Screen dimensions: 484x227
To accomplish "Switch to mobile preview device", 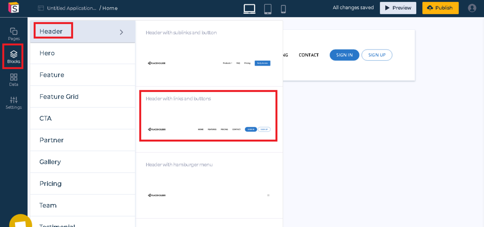I will tap(283, 9).
